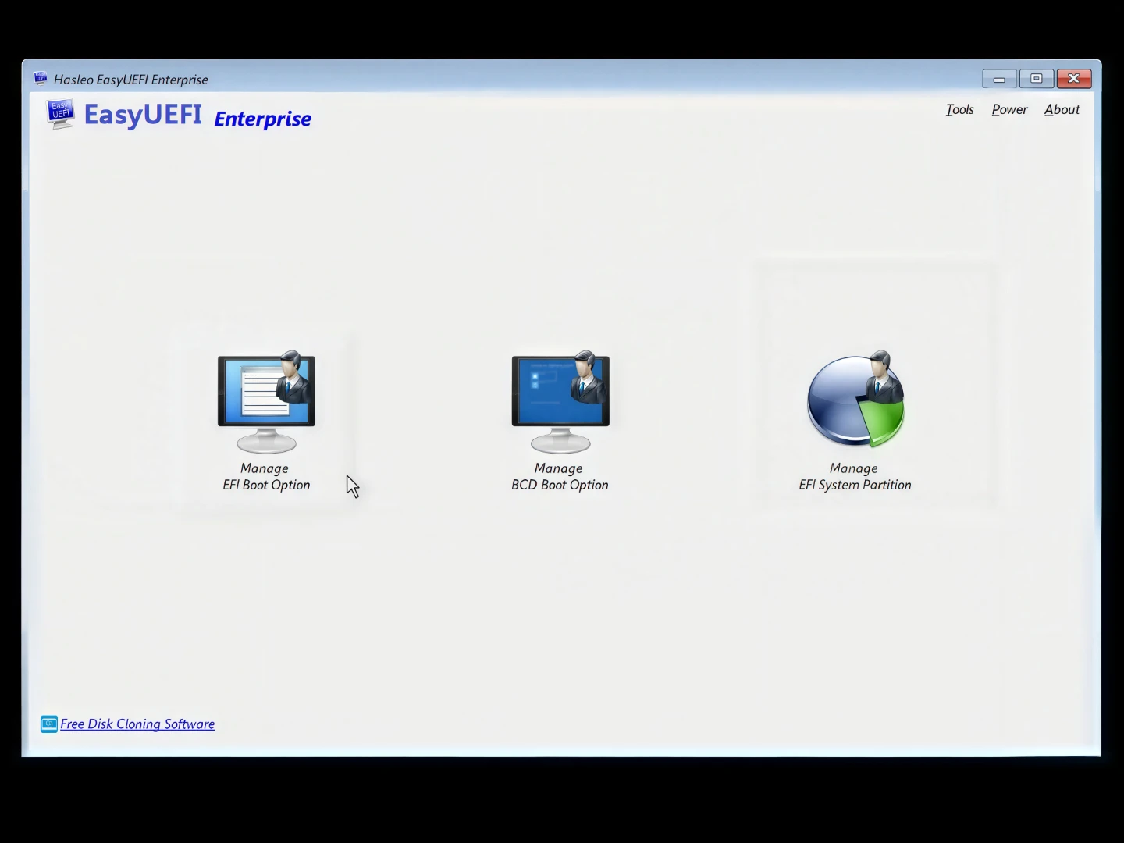
Task: Open the Manage EFI Boot Option monitor icon
Action: tap(266, 402)
